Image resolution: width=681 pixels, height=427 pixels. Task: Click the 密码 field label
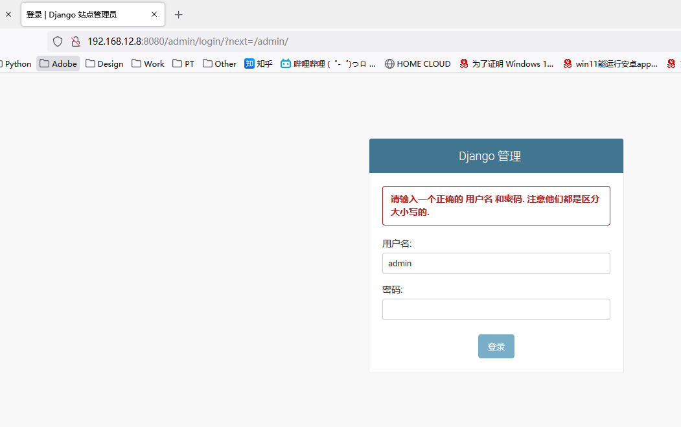[392, 290]
